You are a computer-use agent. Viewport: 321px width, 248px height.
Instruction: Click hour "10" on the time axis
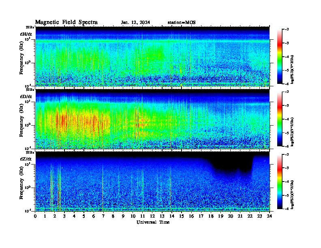click(133, 216)
